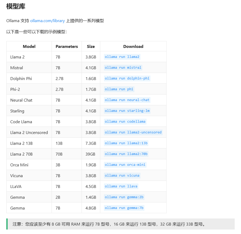241x234 pixels.
Task: Click the 1.7GB size of Phi-2
Action: (x=91, y=89)
